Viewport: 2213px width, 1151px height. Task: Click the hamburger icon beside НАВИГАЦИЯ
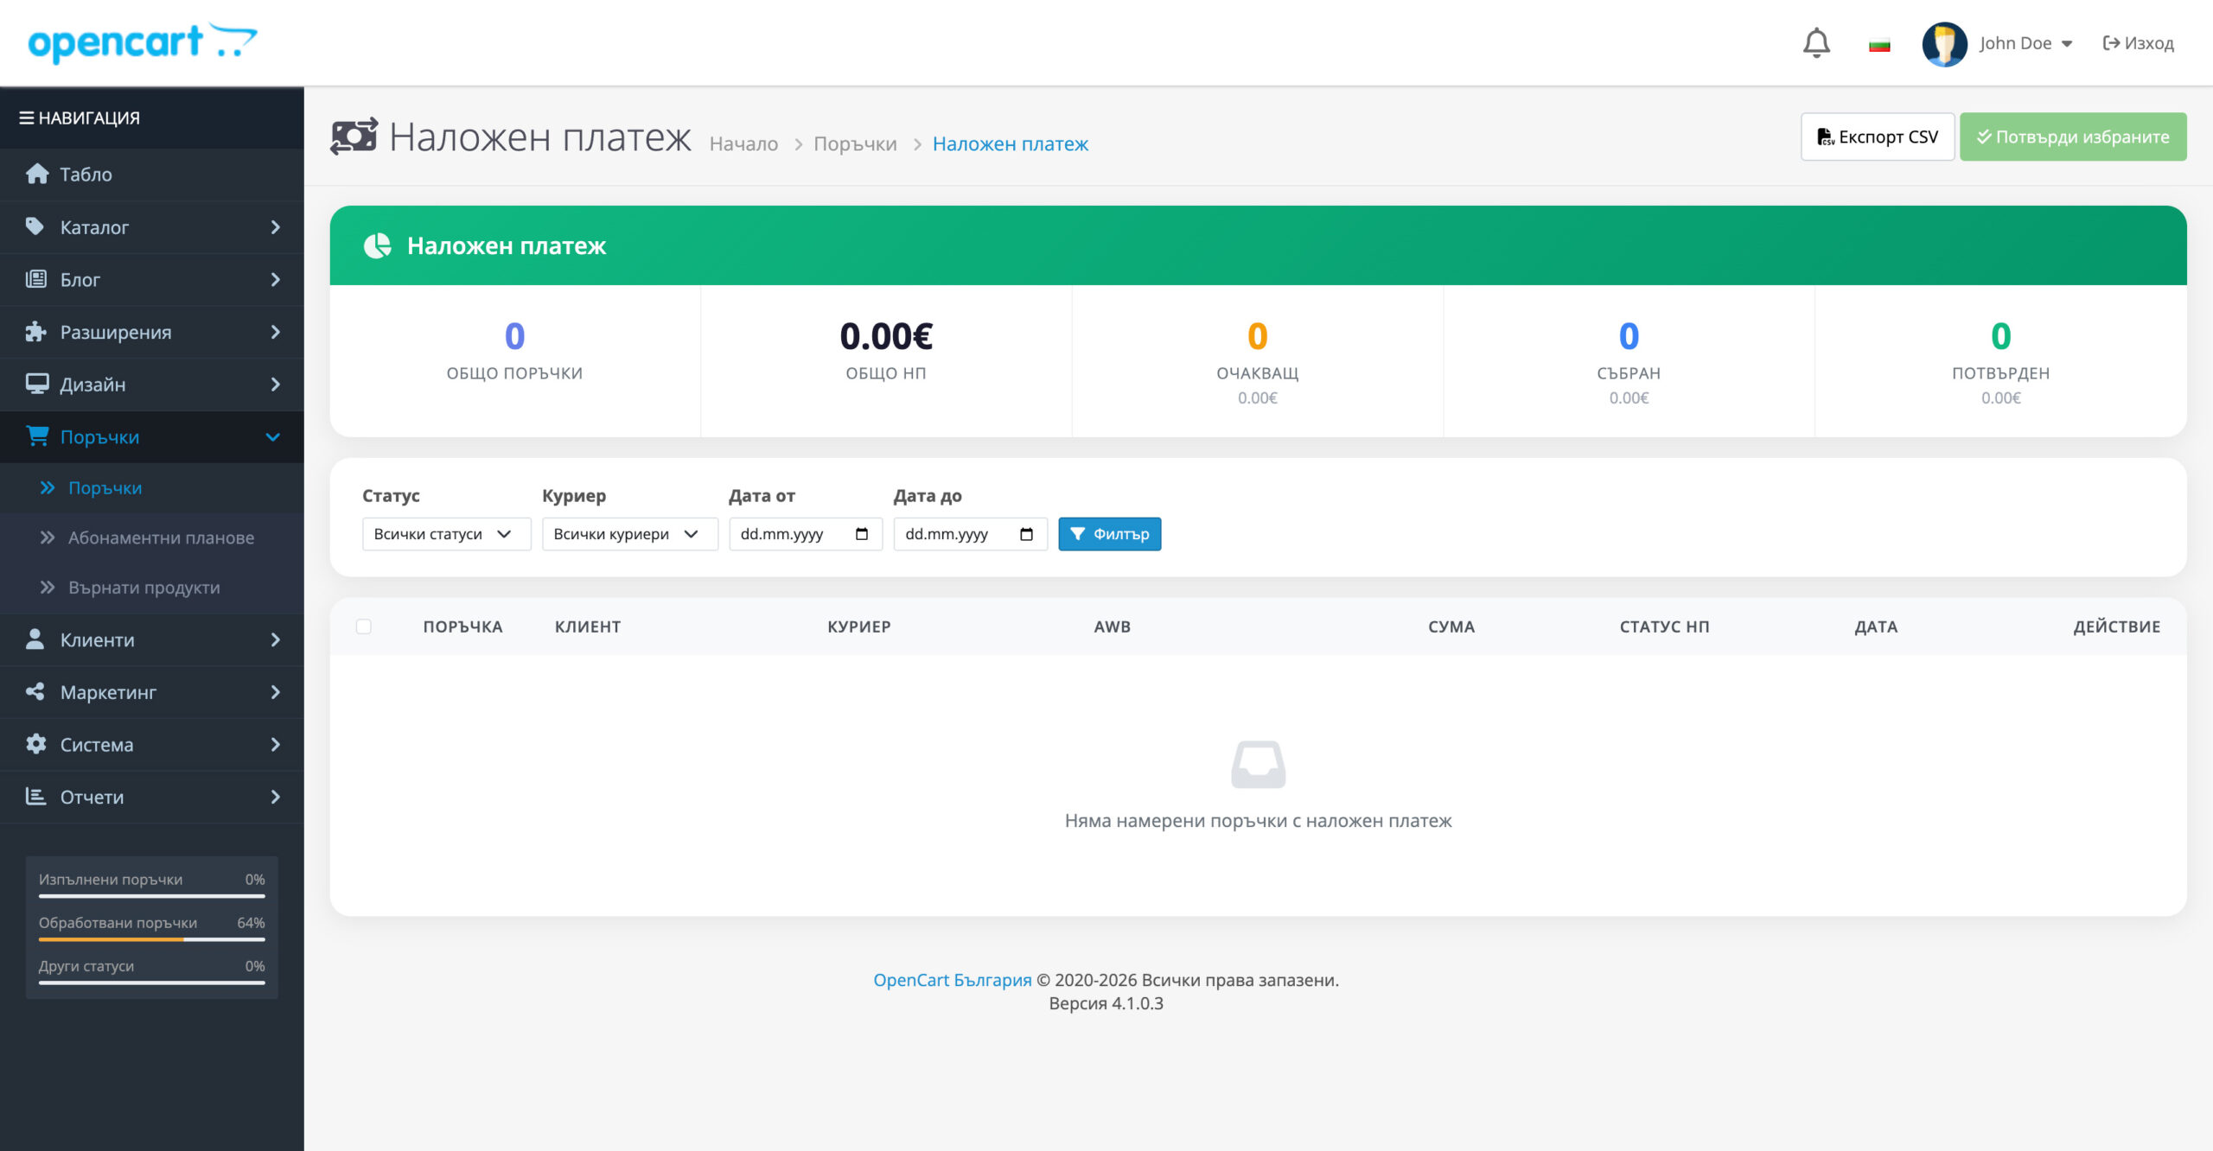click(27, 118)
